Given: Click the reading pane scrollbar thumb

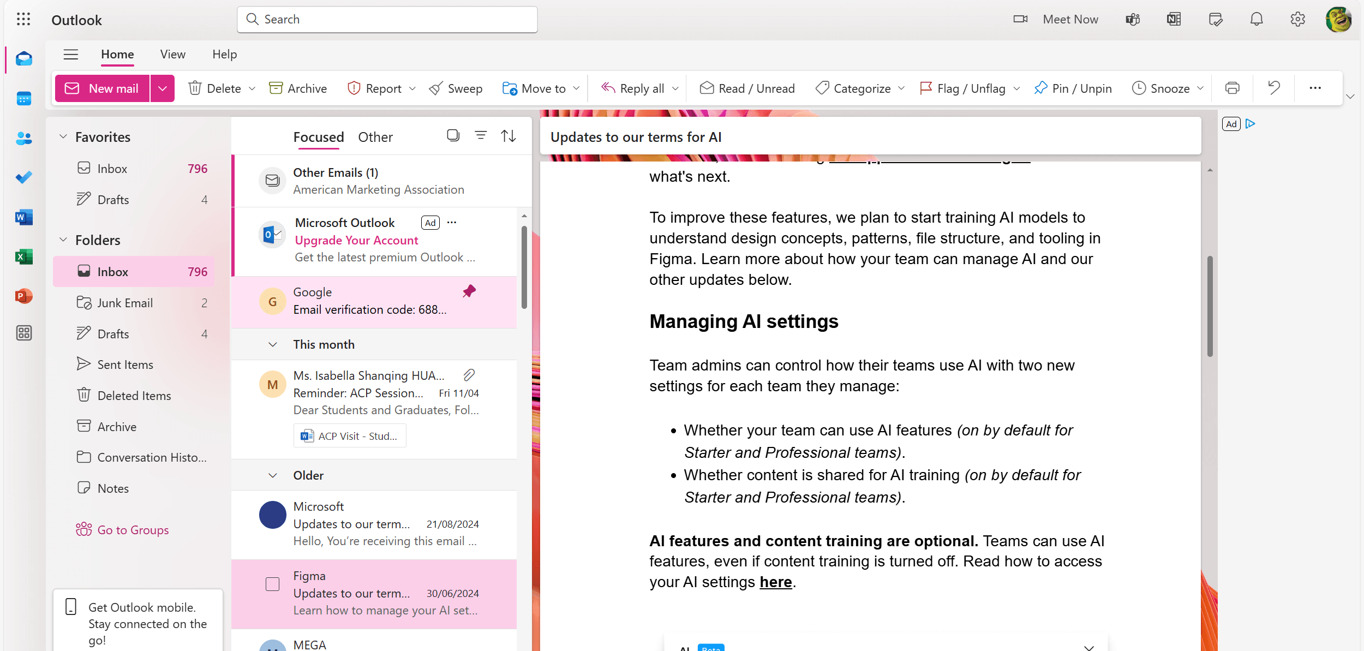Looking at the screenshot, I should (x=1210, y=306).
